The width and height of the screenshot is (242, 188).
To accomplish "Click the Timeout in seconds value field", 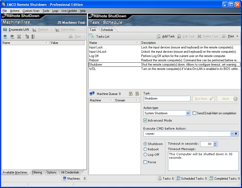I will click(207, 144).
